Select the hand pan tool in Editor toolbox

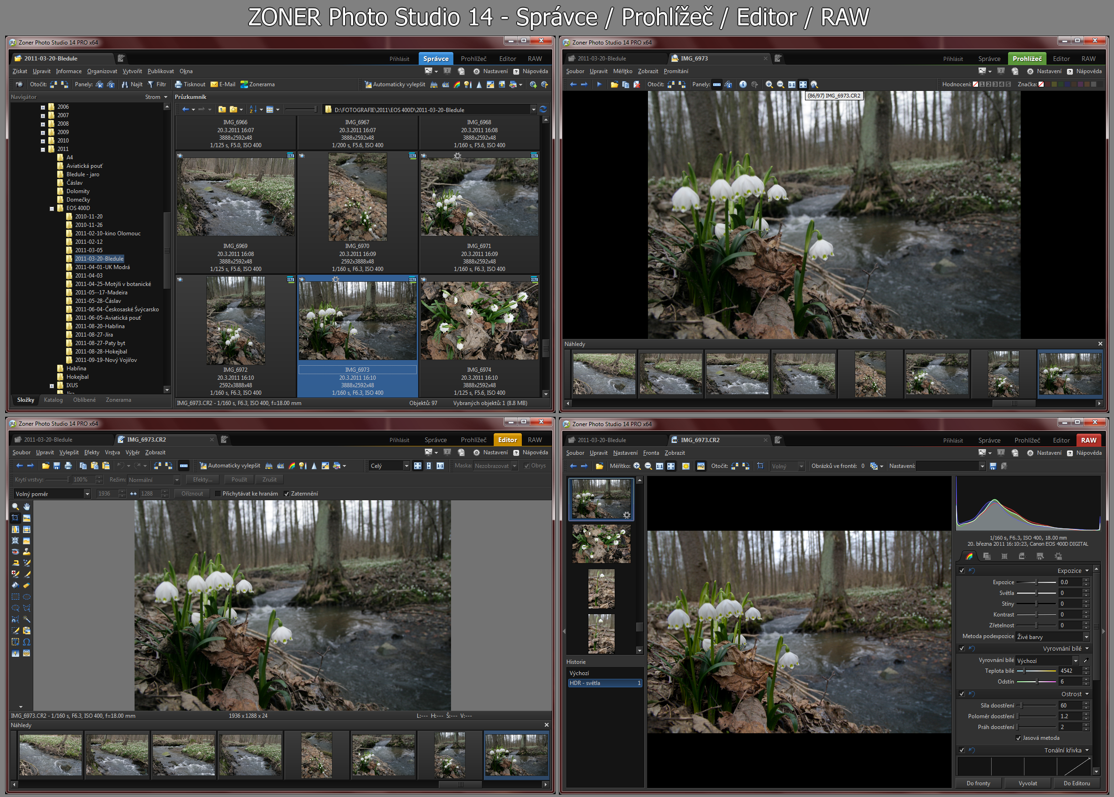point(27,506)
